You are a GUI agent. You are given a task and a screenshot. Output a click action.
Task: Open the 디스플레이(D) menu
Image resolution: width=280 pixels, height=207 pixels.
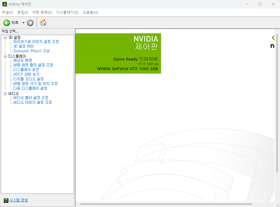67,13
